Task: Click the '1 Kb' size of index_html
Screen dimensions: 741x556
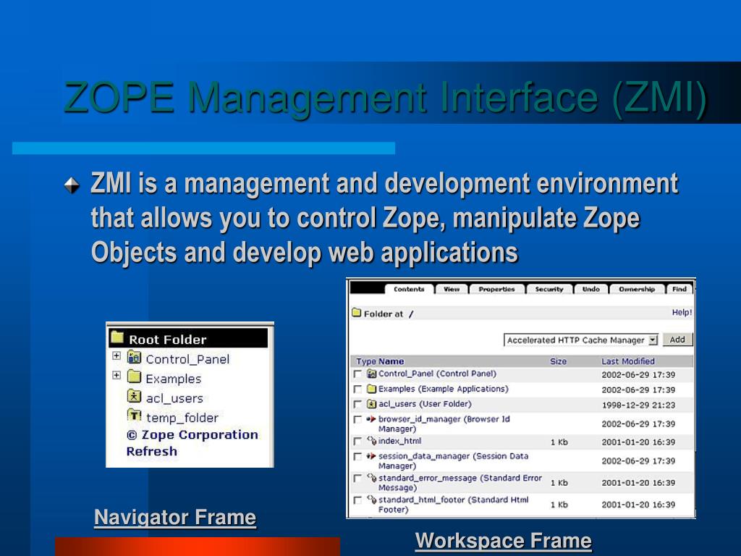Action: tap(559, 442)
